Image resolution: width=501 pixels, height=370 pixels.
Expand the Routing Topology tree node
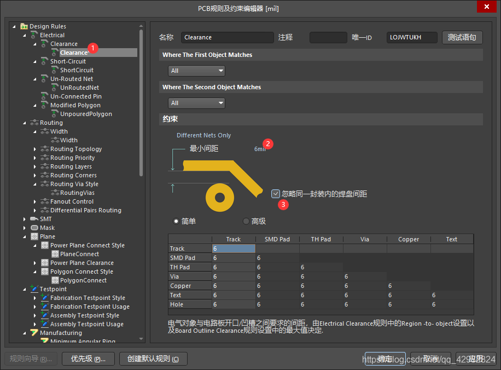tap(35, 149)
